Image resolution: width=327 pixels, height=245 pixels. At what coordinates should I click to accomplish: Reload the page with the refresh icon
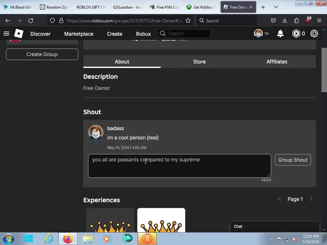click(x=31, y=21)
